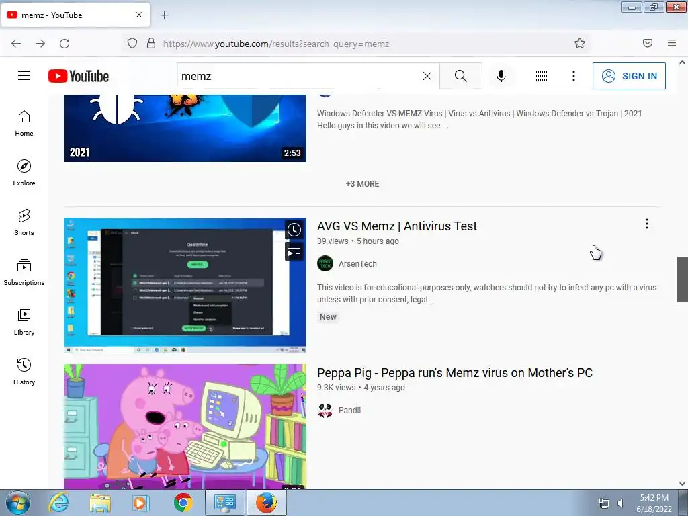
Task: Open Windows Explorer from the taskbar
Action: [100, 503]
